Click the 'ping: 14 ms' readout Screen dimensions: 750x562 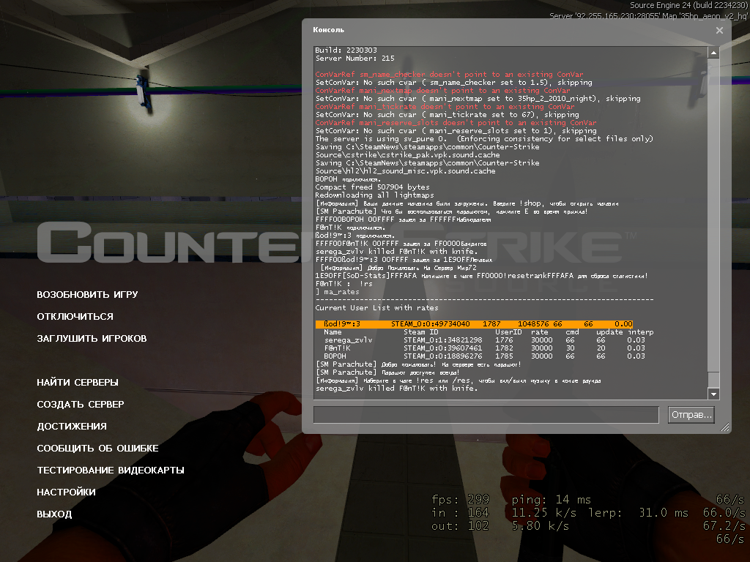pyautogui.click(x=551, y=500)
